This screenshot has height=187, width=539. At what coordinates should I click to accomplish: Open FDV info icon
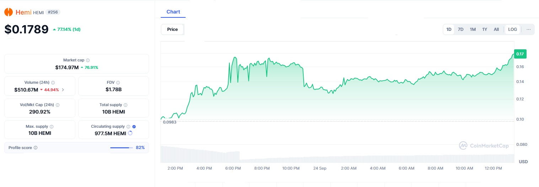[x=118, y=82]
